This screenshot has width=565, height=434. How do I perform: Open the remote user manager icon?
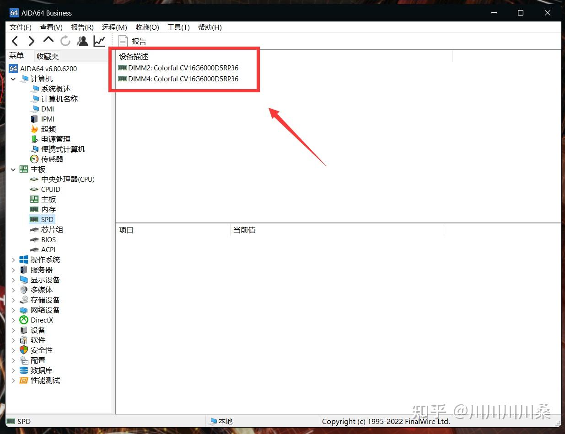tap(82, 41)
